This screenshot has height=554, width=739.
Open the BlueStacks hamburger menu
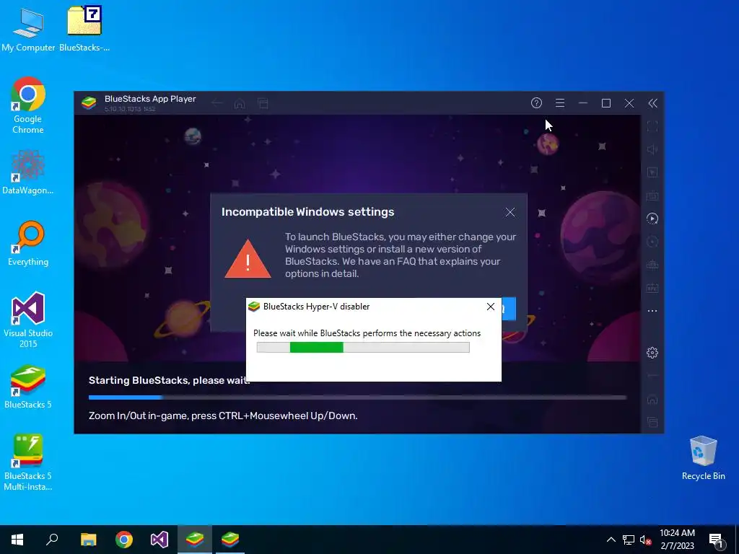(x=560, y=103)
